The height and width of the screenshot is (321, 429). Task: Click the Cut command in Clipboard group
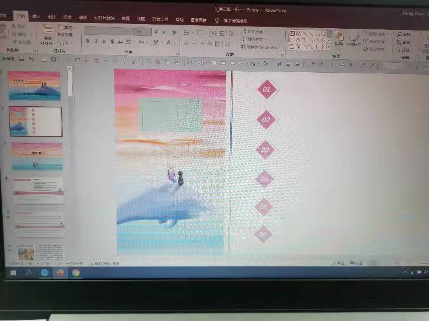click(19, 26)
